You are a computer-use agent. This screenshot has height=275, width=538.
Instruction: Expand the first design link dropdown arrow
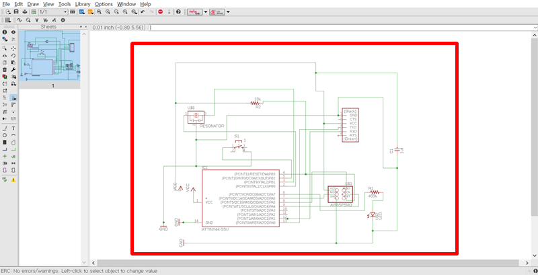[x=206, y=11]
